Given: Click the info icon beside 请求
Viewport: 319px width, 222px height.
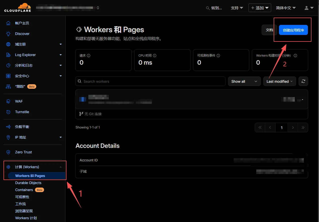Looking at the screenshot, I should point(89,56).
